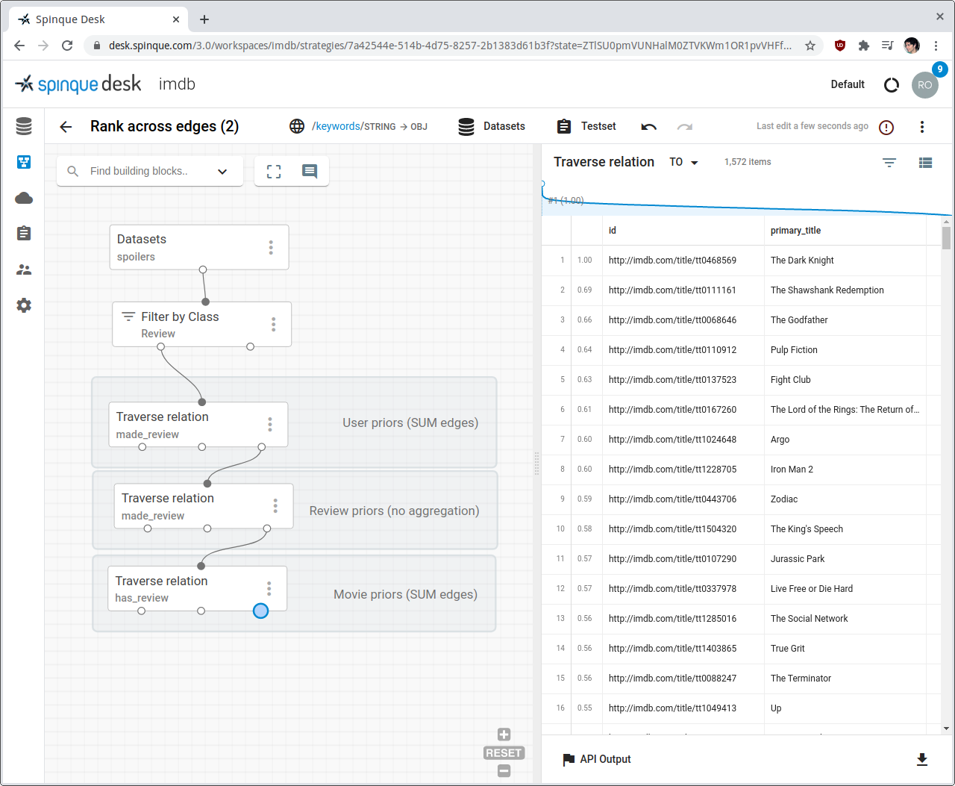Click the loading circle icon near Default
The height and width of the screenshot is (786, 955).
[892, 85]
